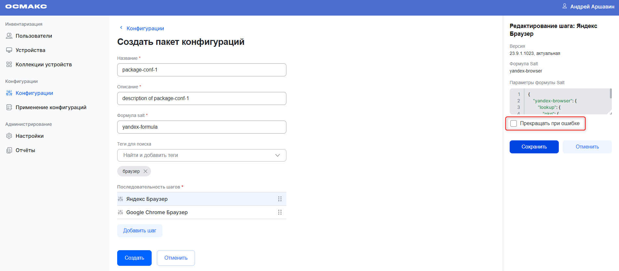Click user profile icon near Андрей Аршавин
The height and width of the screenshot is (271, 619).
pyautogui.click(x=565, y=6)
